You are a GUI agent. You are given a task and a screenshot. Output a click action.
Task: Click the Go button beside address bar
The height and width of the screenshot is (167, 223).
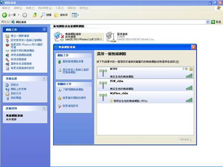click(x=216, y=22)
